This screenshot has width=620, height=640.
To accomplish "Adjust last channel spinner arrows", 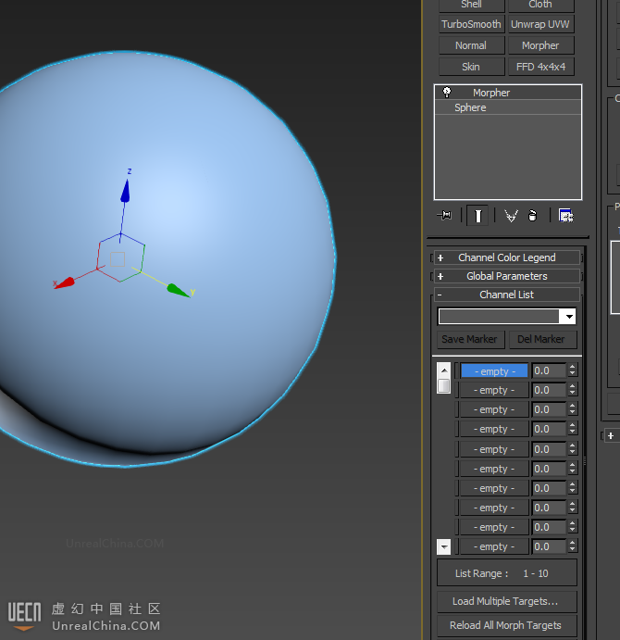I will [x=572, y=546].
